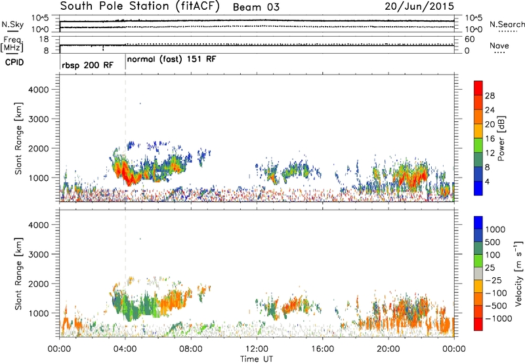525x363 pixels.
Task: Click the "normal (fast) 151 RF" CPID entry
Action: 171,60
